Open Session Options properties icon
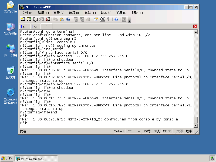The width and height of the screenshot is (216, 162). click(x=96, y=19)
